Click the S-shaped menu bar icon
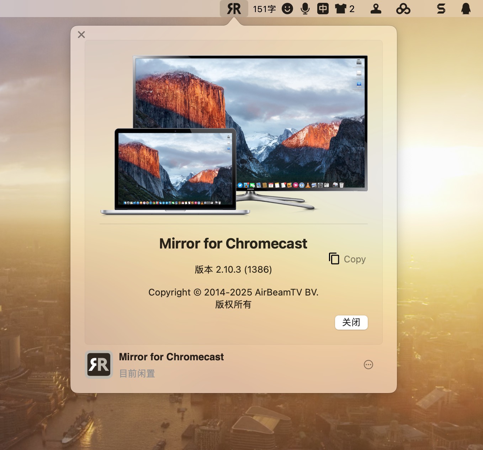 (x=441, y=9)
